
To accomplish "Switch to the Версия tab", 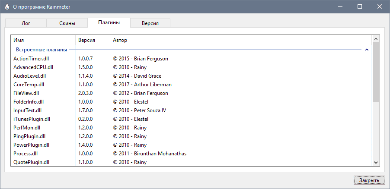I will 150,23.
